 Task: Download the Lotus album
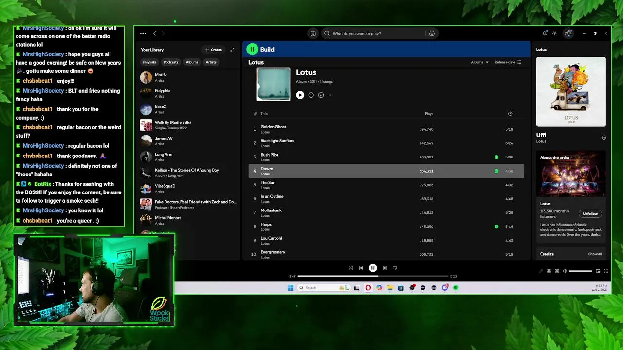tap(321, 95)
